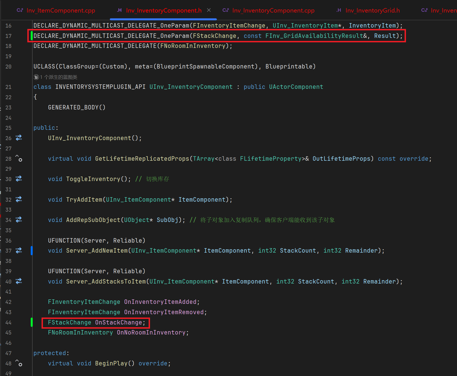Click the OnInventoryItemAdded member
Image resolution: width=457 pixels, height=376 pixels.
(x=160, y=302)
